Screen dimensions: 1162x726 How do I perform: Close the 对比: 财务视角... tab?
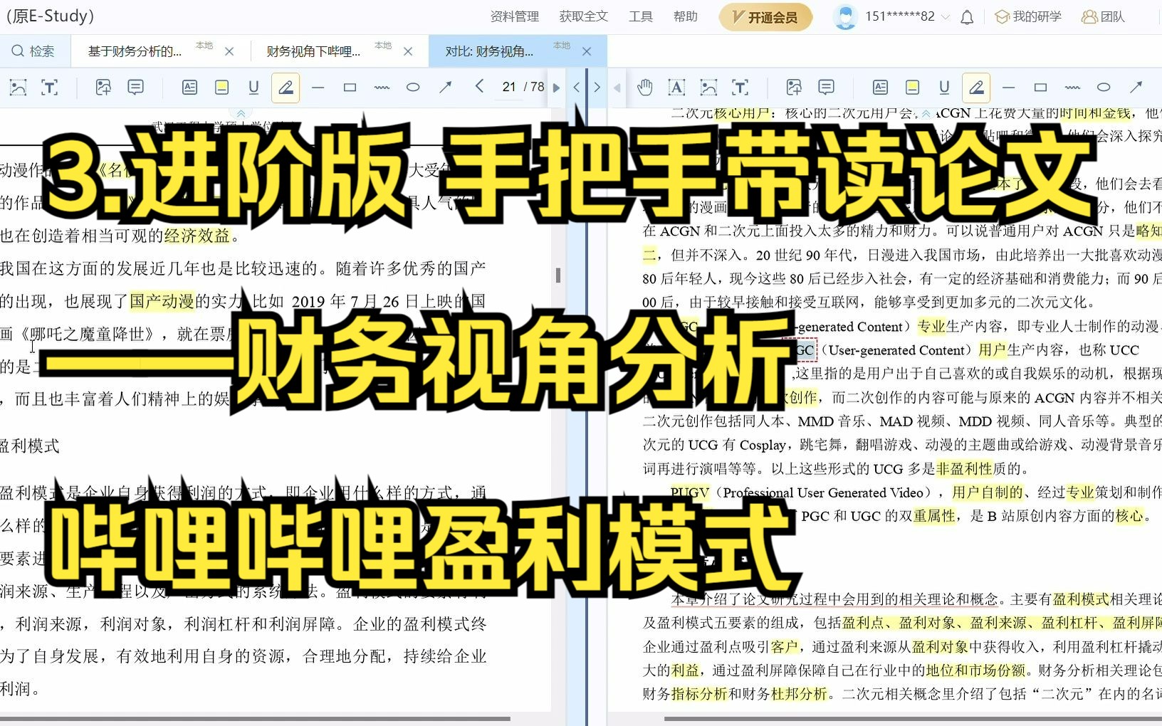pyautogui.click(x=587, y=51)
